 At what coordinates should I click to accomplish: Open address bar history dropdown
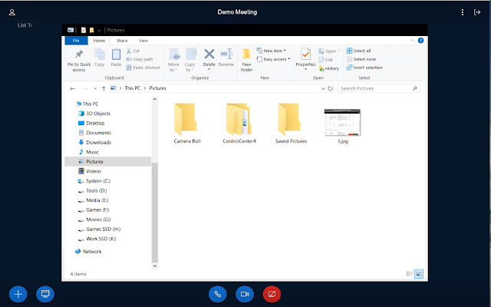click(x=323, y=89)
